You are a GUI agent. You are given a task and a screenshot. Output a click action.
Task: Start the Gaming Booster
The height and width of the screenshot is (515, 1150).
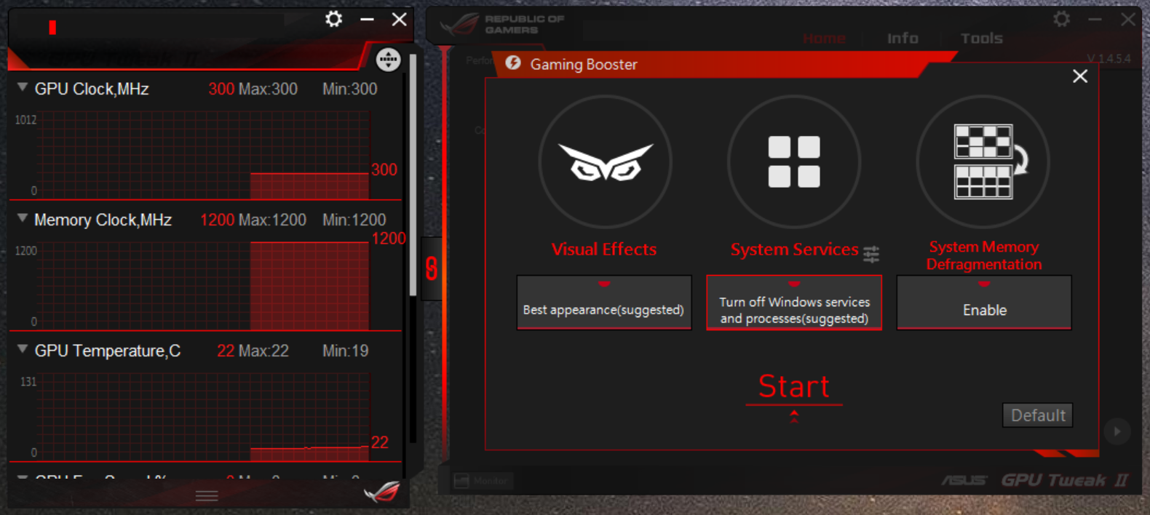(794, 386)
